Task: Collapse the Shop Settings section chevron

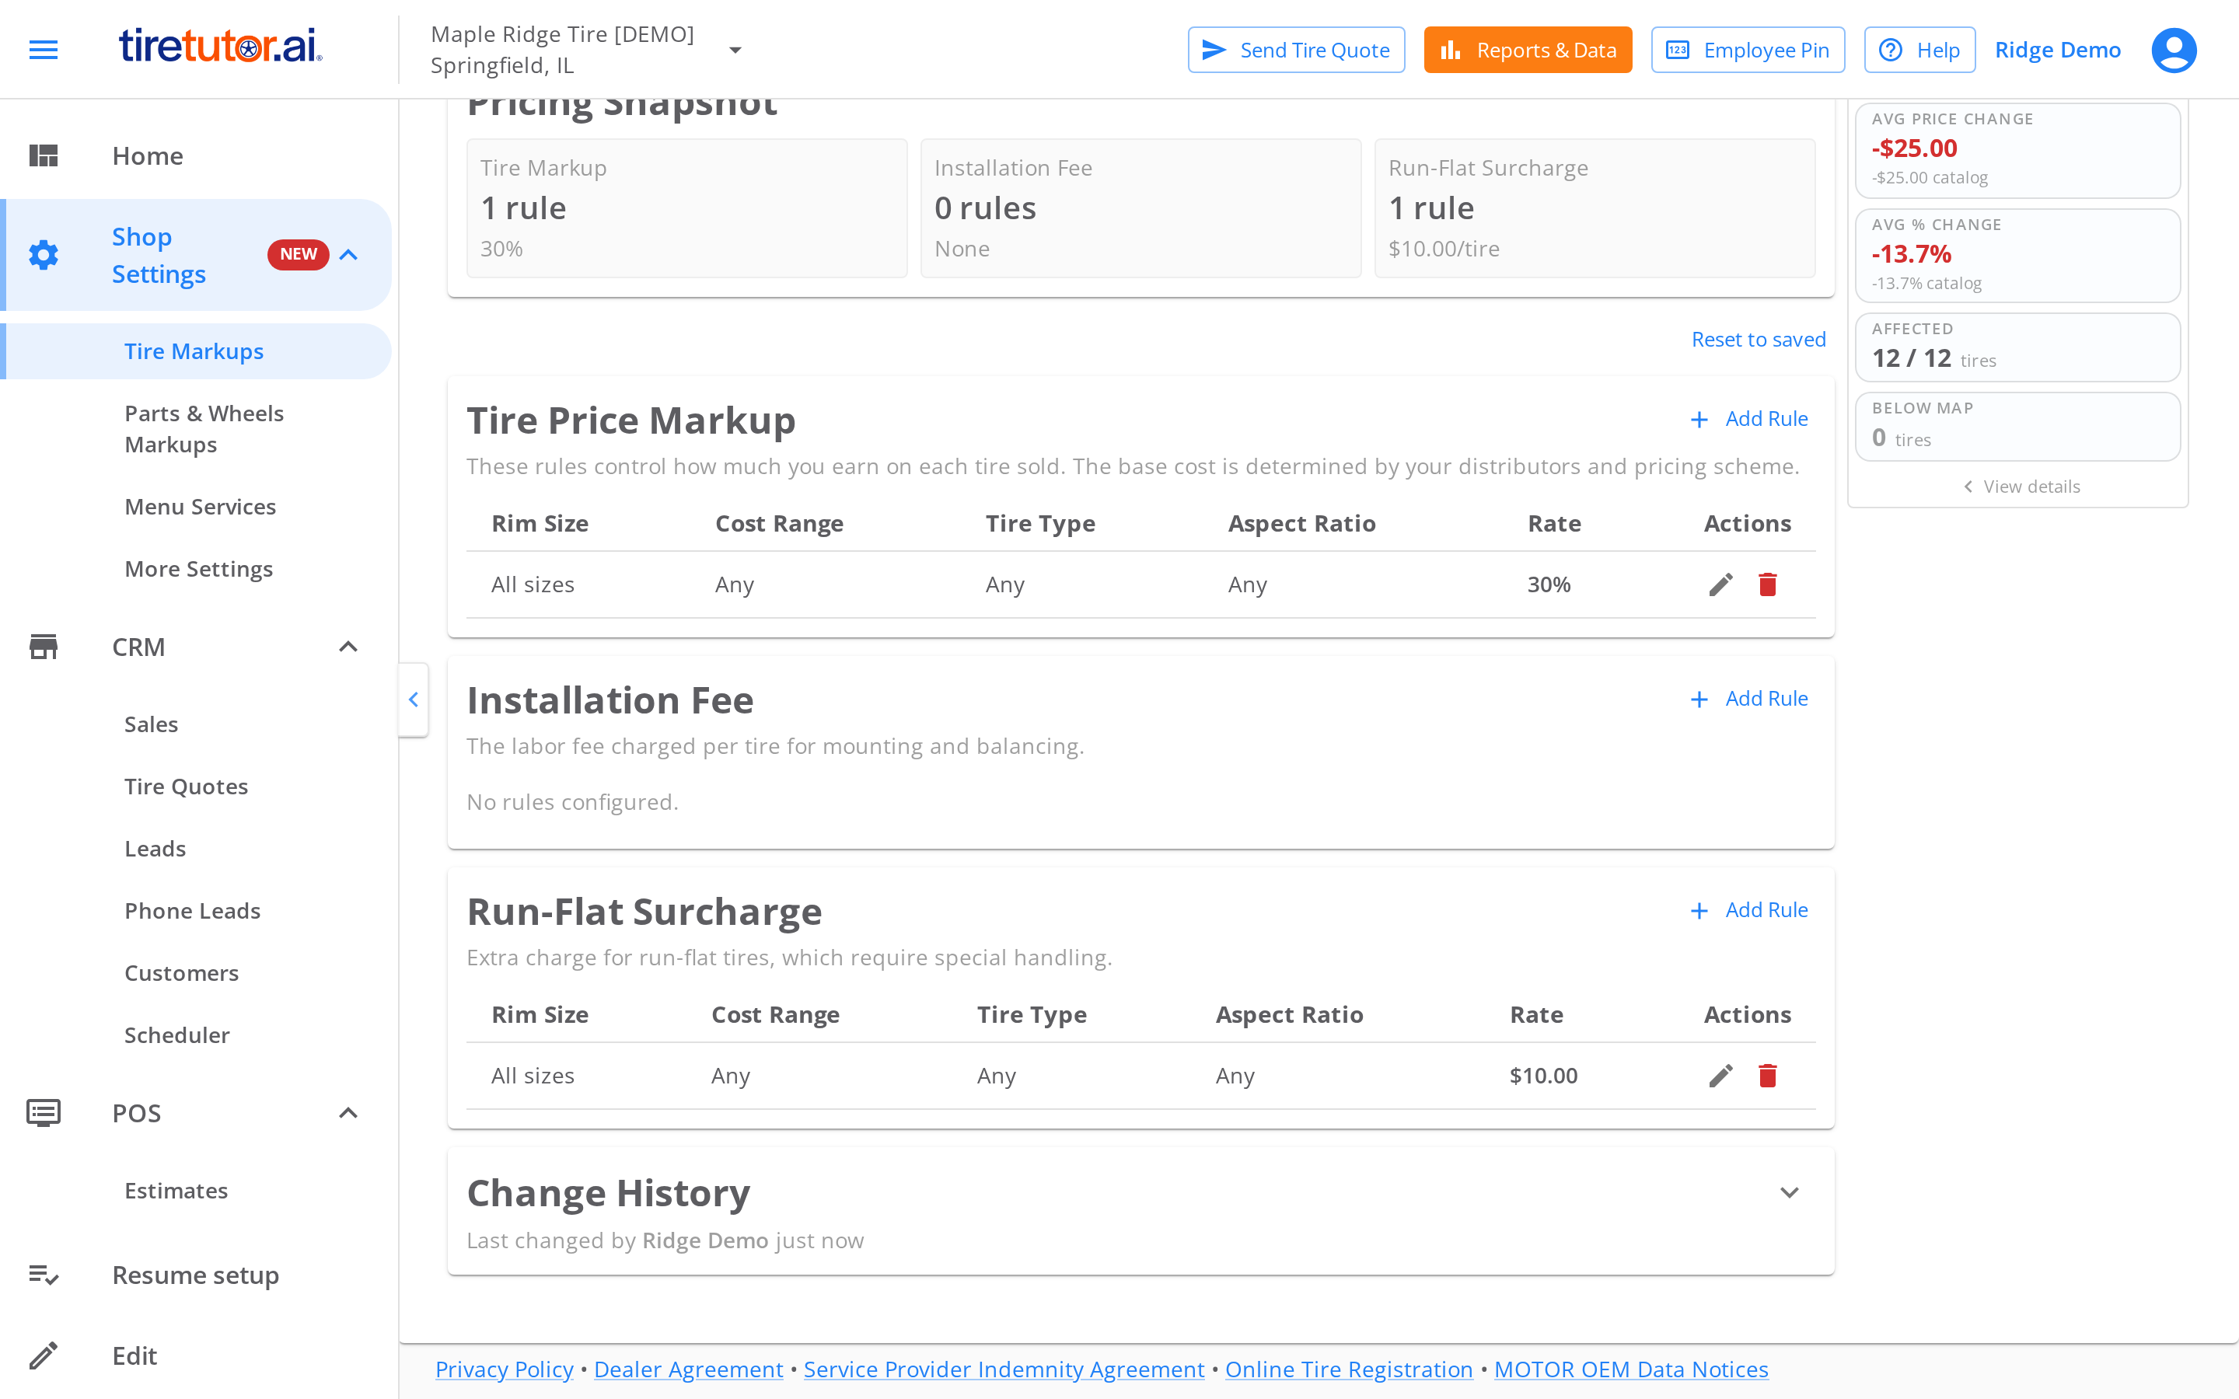Action: [348, 254]
